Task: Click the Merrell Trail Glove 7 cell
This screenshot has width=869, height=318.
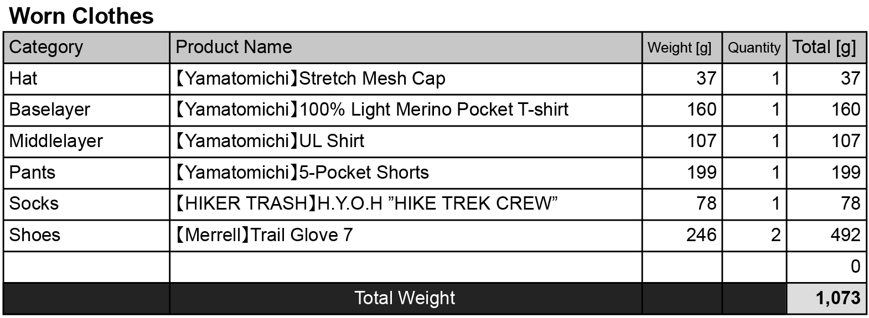Action: (x=263, y=235)
